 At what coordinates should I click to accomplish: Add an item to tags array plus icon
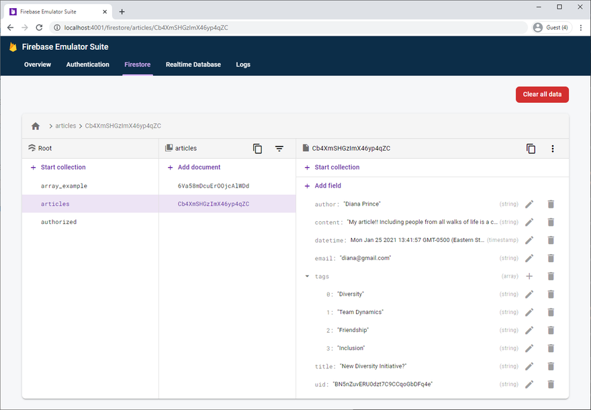click(x=529, y=276)
